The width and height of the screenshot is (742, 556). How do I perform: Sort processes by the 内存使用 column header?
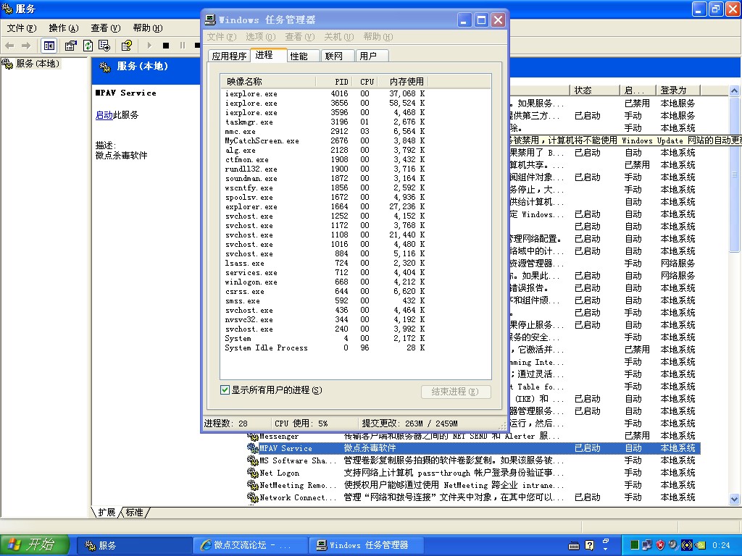click(404, 81)
